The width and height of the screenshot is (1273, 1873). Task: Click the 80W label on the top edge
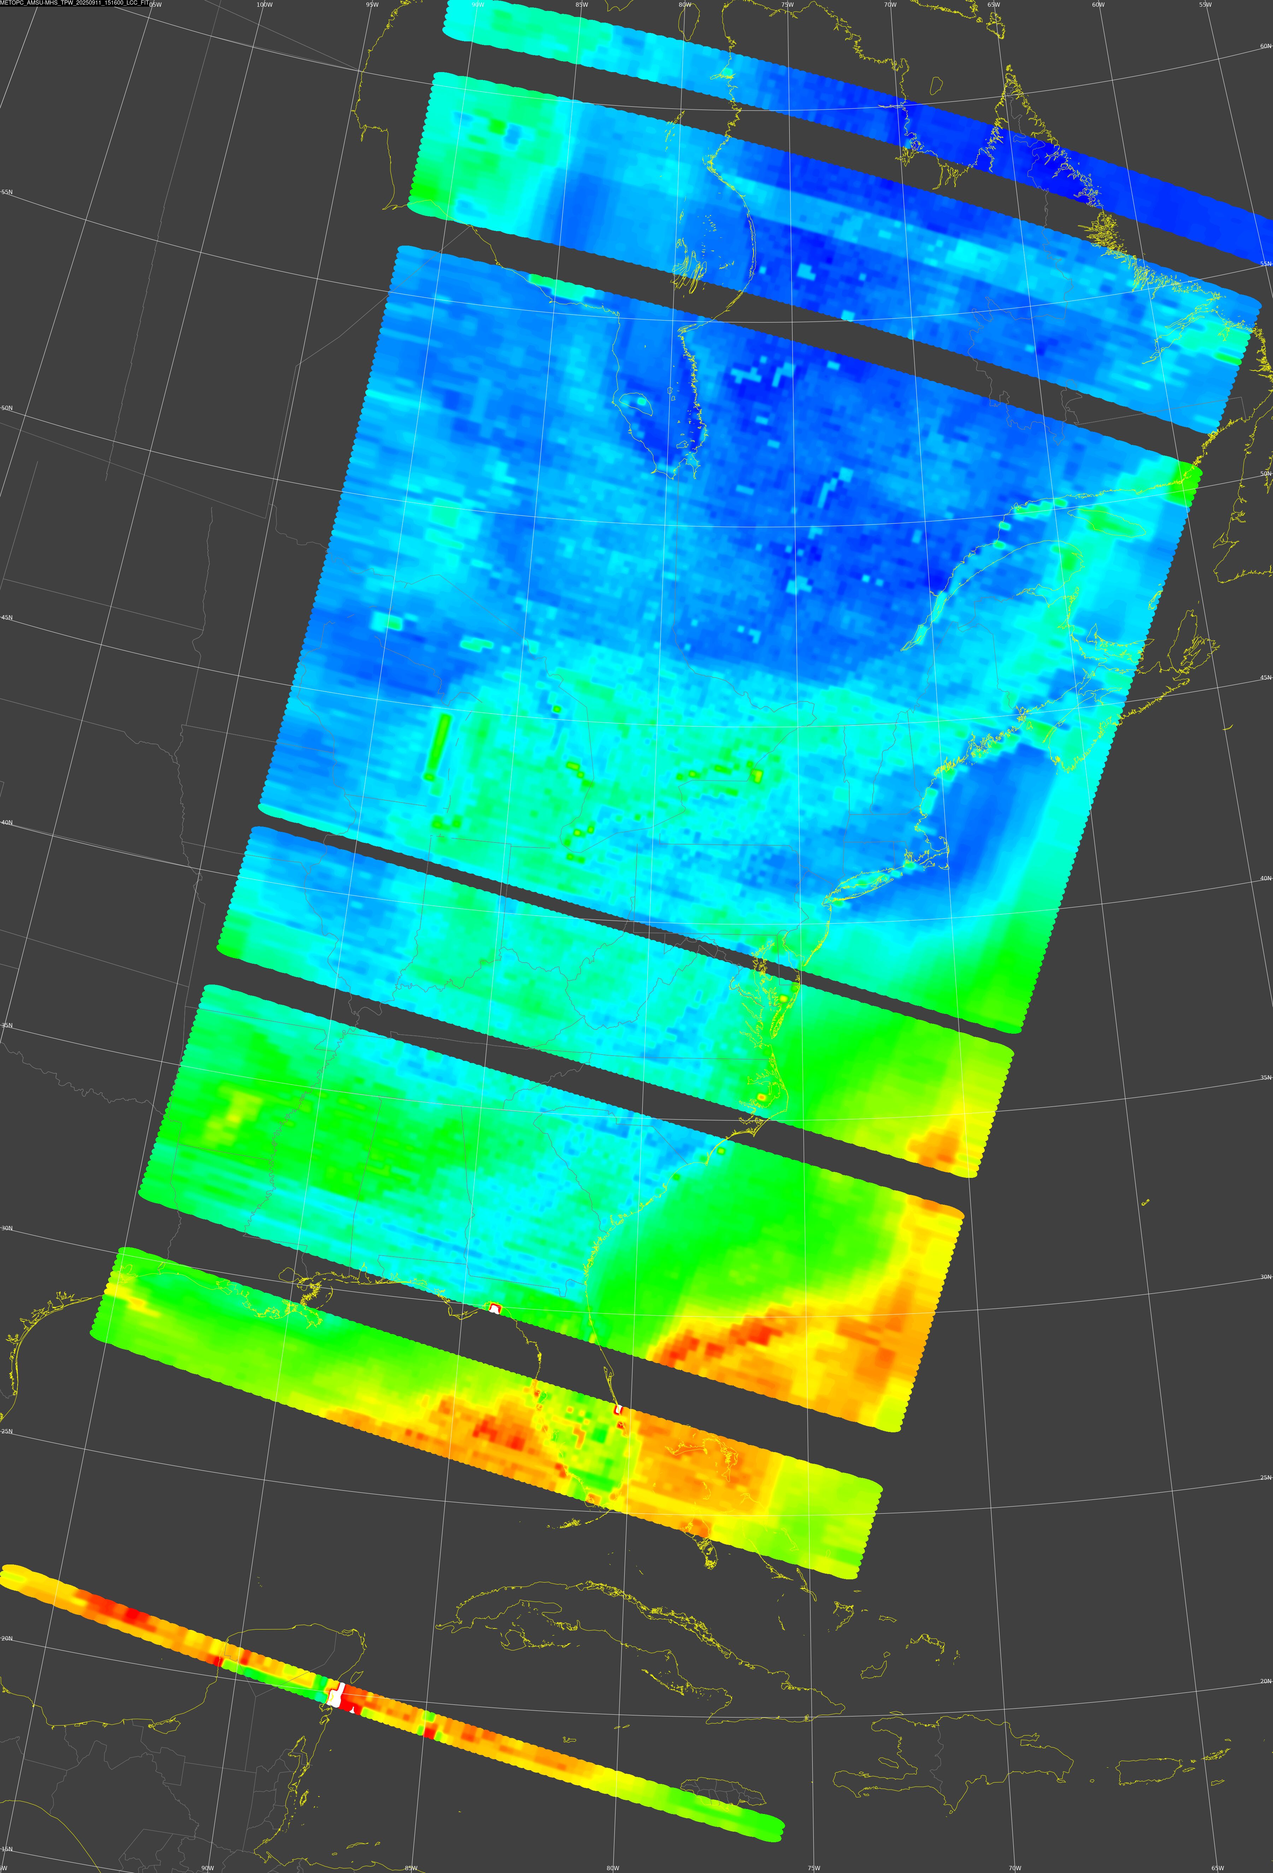coord(685,5)
